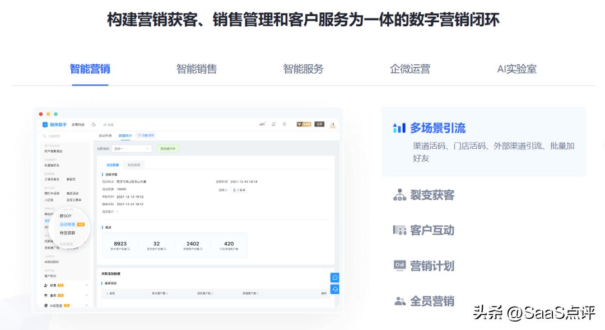
Task: Open the floating chat bubble icon
Action: click(335, 276)
